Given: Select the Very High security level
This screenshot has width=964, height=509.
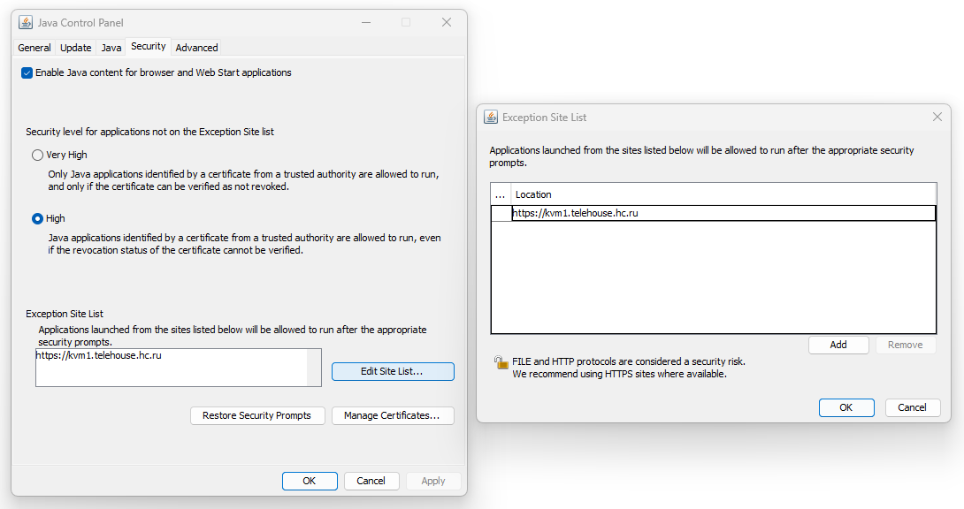Looking at the screenshot, I should click(37, 156).
